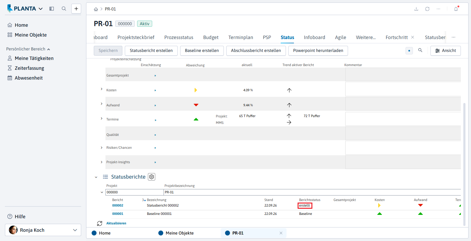This screenshot has width=471, height=241.
Task: Open the Prozessstatus tab
Action: 179,38
